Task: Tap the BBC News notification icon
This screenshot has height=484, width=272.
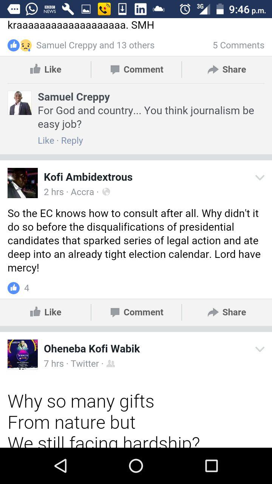Action: pyautogui.click(x=49, y=9)
